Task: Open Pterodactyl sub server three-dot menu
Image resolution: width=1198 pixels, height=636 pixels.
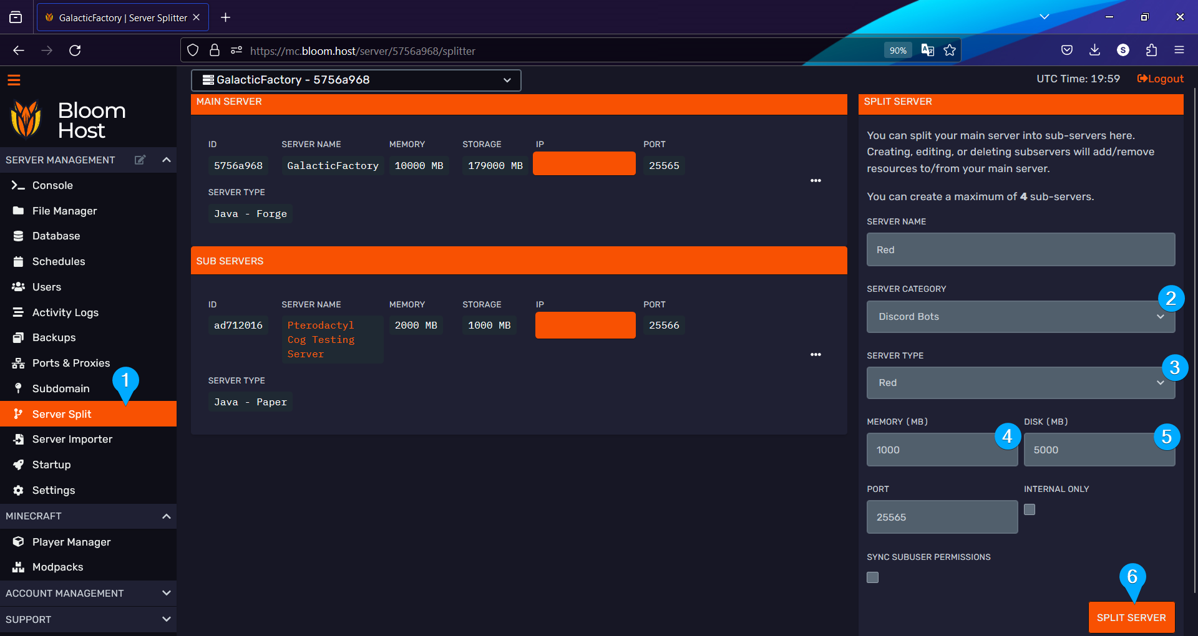Action: [816, 355]
